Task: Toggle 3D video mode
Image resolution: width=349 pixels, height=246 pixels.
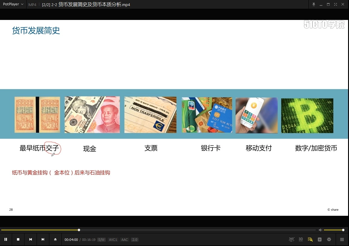Action: [301, 239]
